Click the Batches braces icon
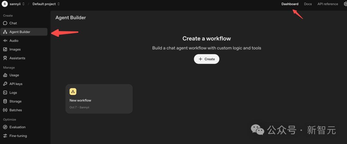This screenshot has height=144, width=347. point(5,110)
